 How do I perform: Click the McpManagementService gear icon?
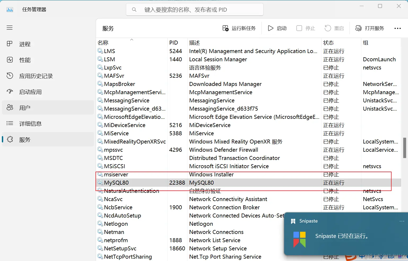coord(100,92)
